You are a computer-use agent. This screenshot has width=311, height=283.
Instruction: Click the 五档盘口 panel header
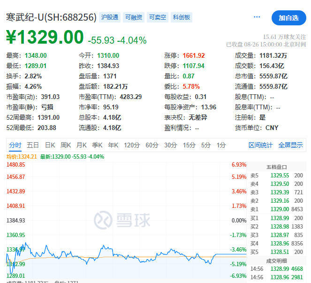tap(277, 167)
